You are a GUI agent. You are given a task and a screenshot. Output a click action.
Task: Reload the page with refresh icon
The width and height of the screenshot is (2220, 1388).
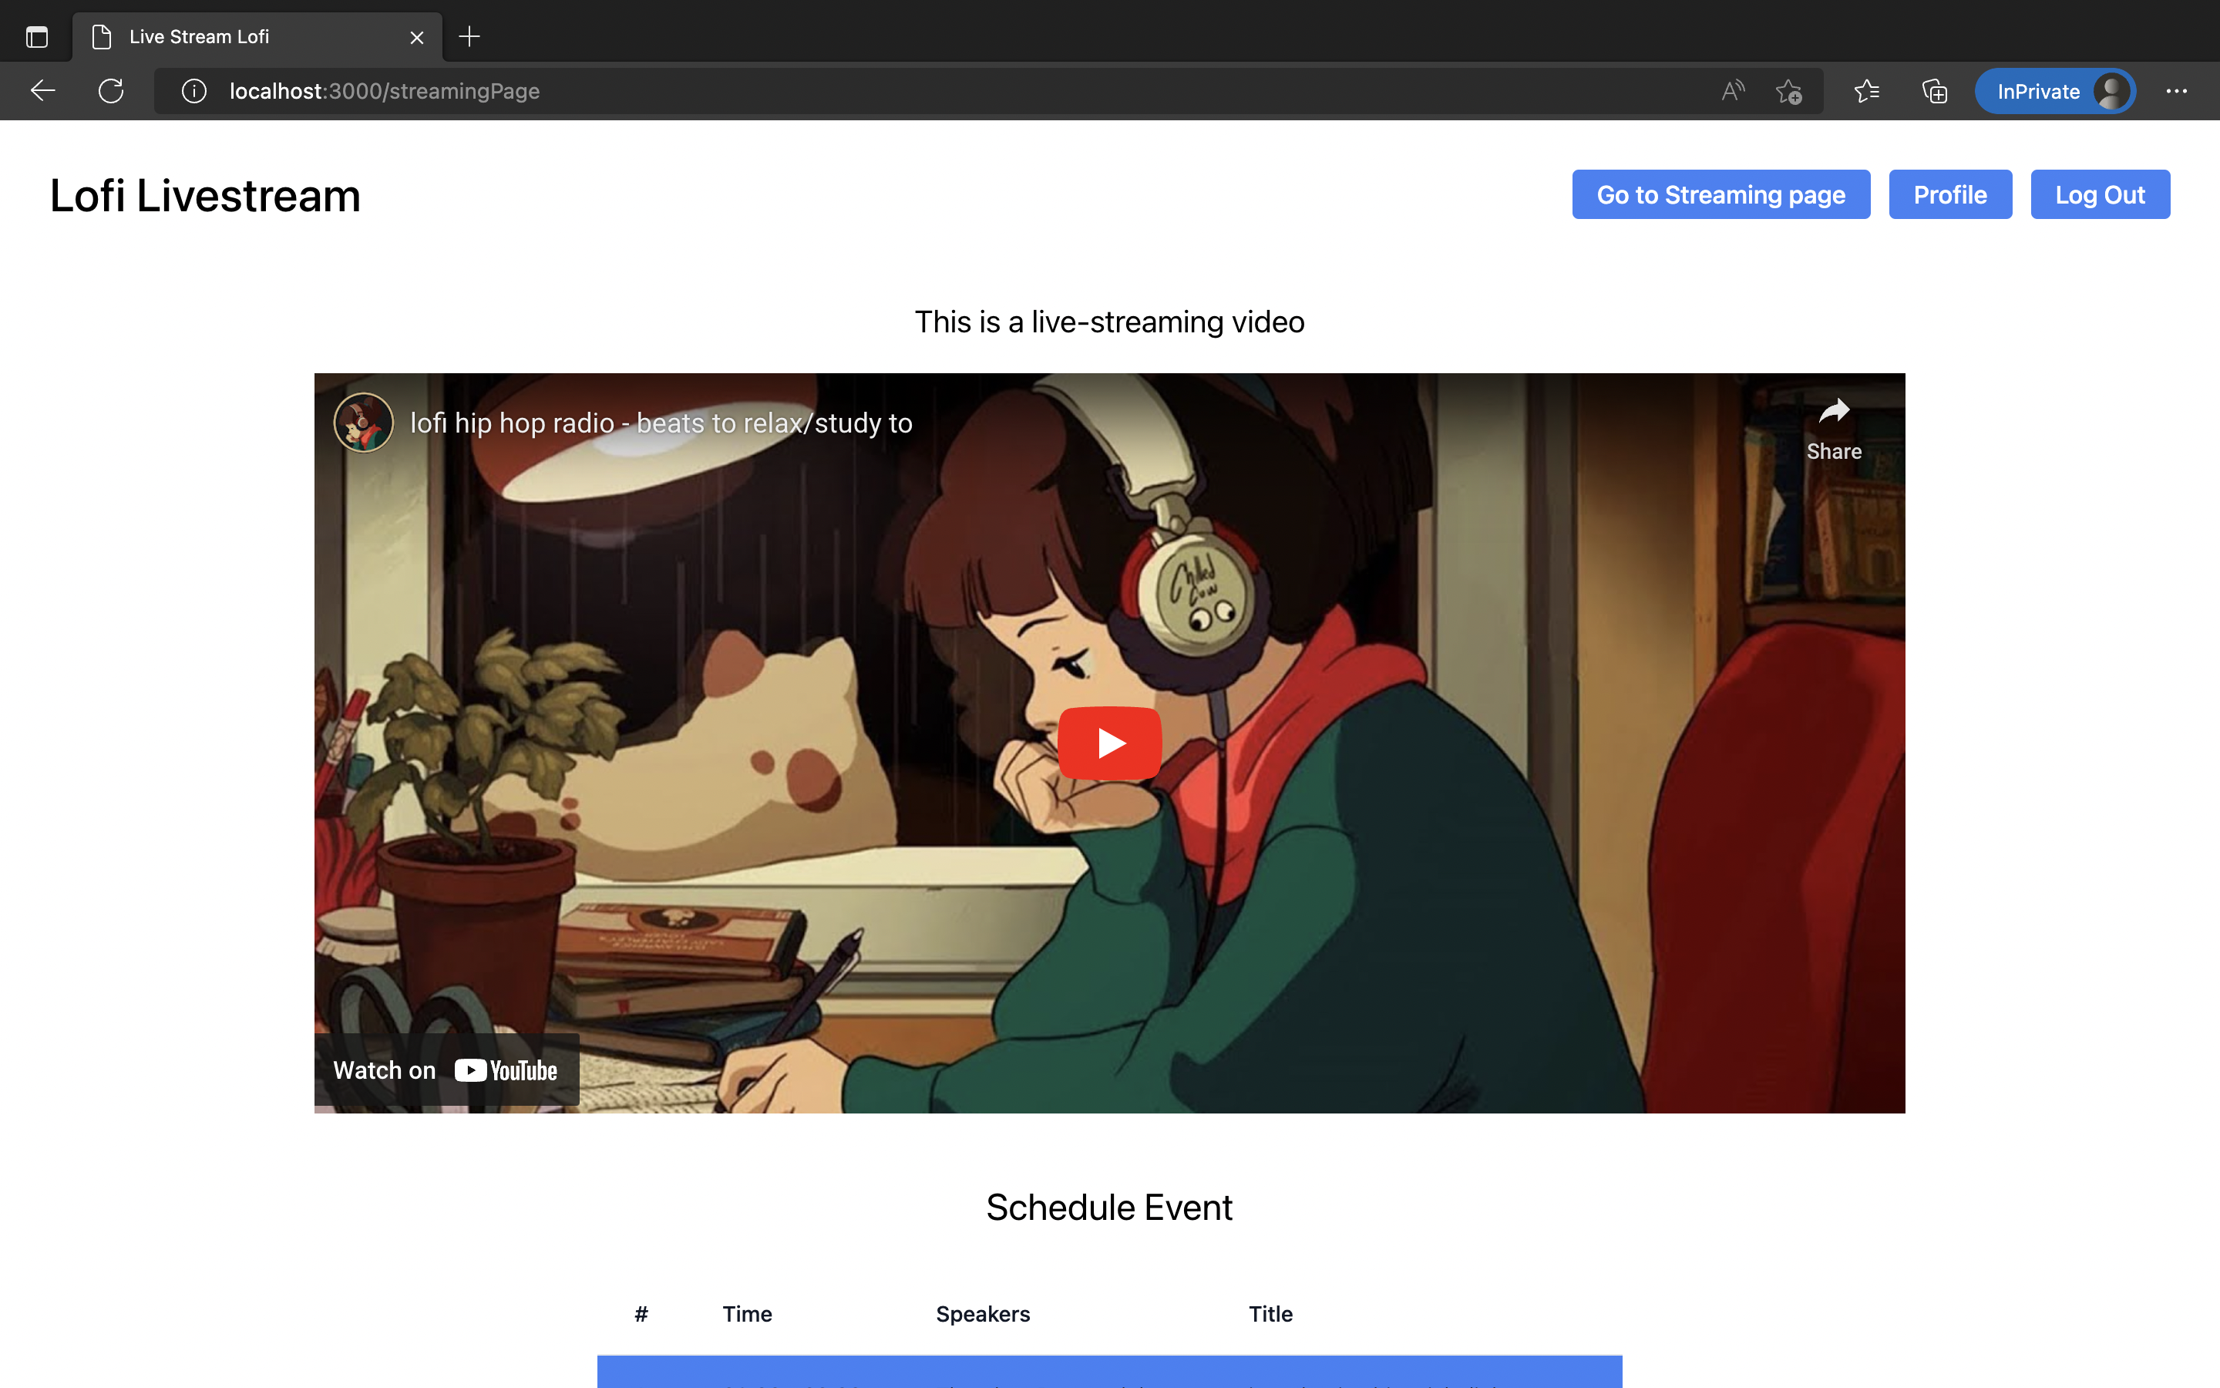[x=111, y=91]
